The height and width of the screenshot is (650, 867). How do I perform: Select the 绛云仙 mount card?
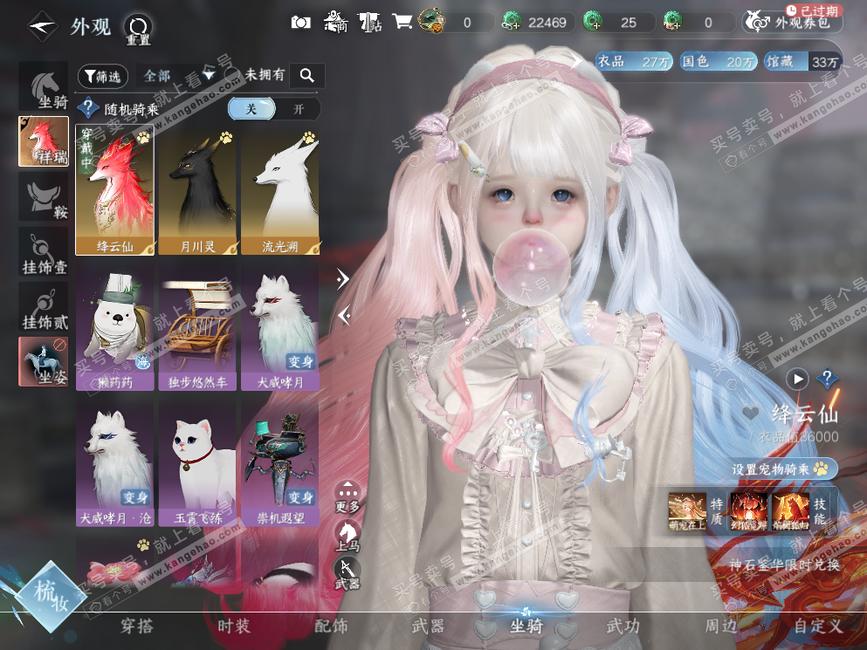[115, 190]
